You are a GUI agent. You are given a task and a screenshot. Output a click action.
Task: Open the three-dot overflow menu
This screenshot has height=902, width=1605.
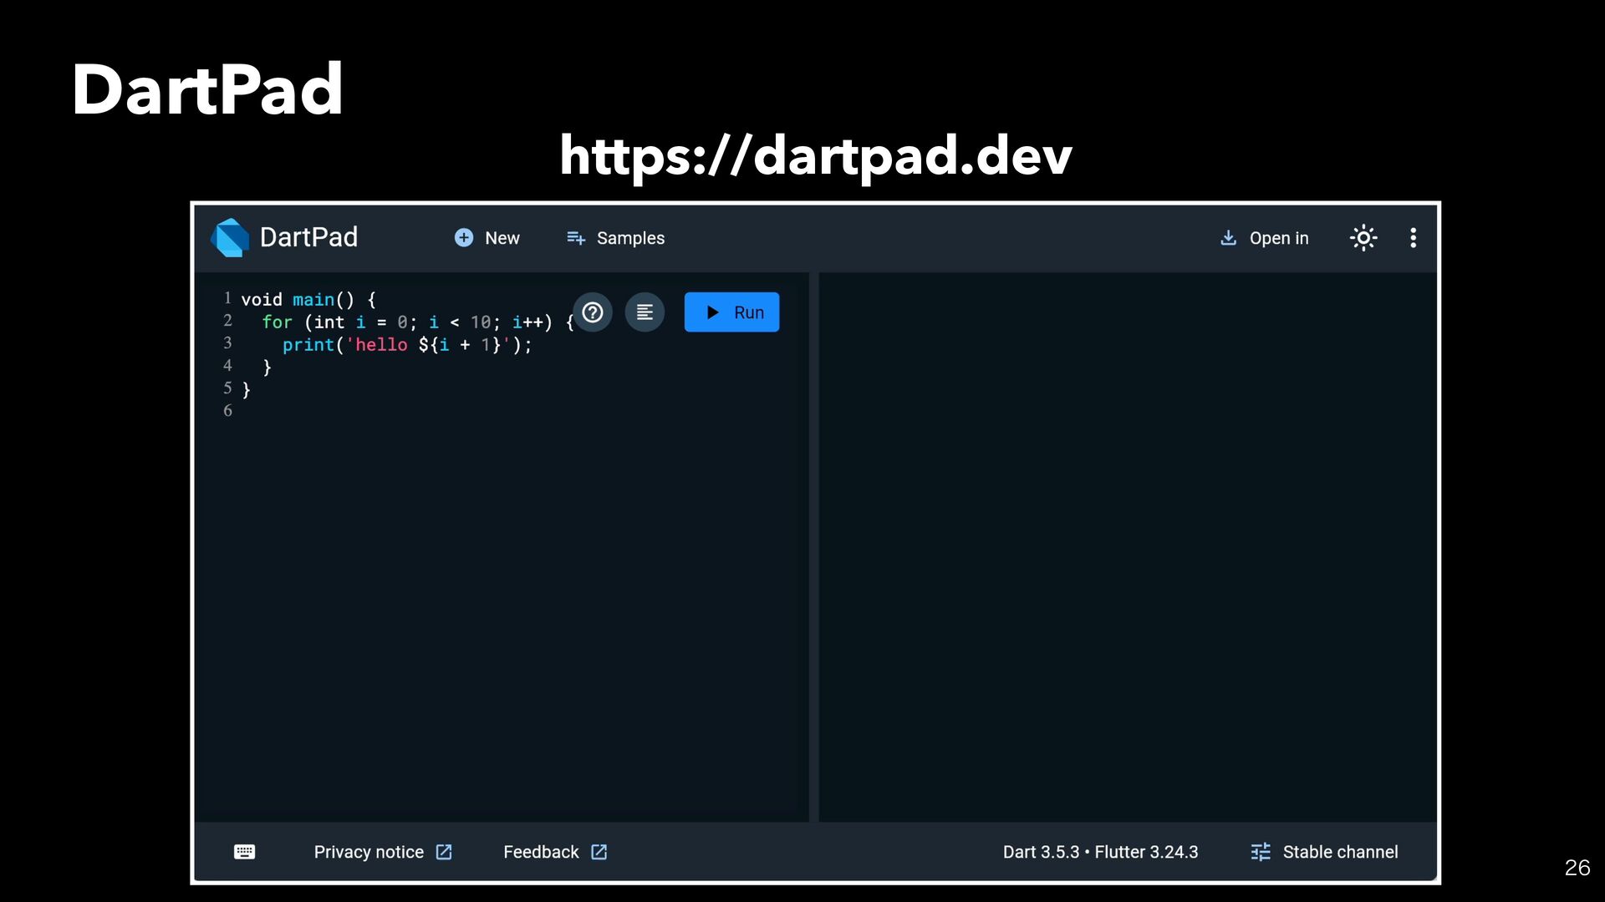pyautogui.click(x=1413, y=238)
